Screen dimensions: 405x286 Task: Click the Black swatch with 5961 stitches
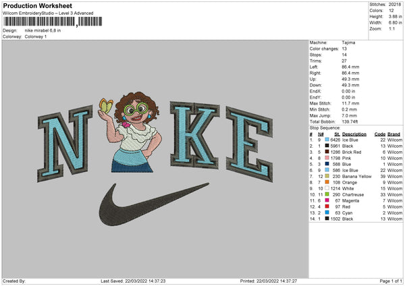pyautogui.click(x=327, y=146)
